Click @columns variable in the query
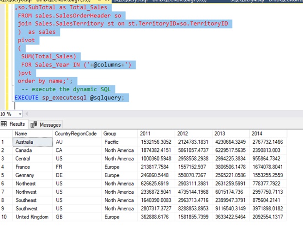 107,65
